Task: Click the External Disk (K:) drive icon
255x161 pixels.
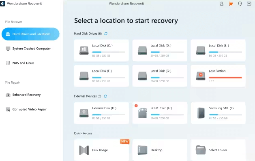Action: (x=84, y=113)
